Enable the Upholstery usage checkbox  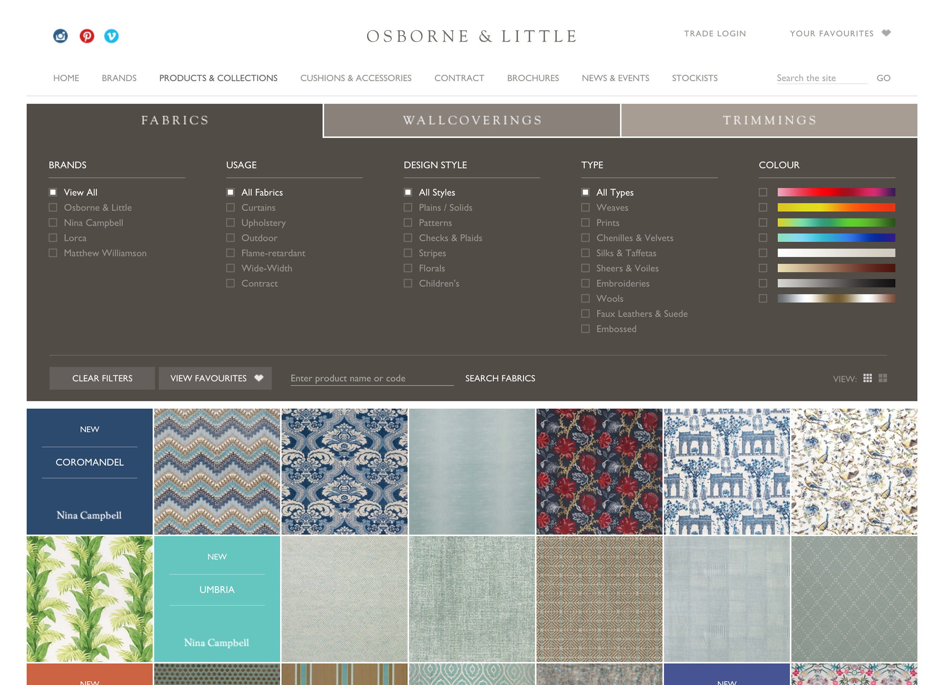click(x=230, y=223)
